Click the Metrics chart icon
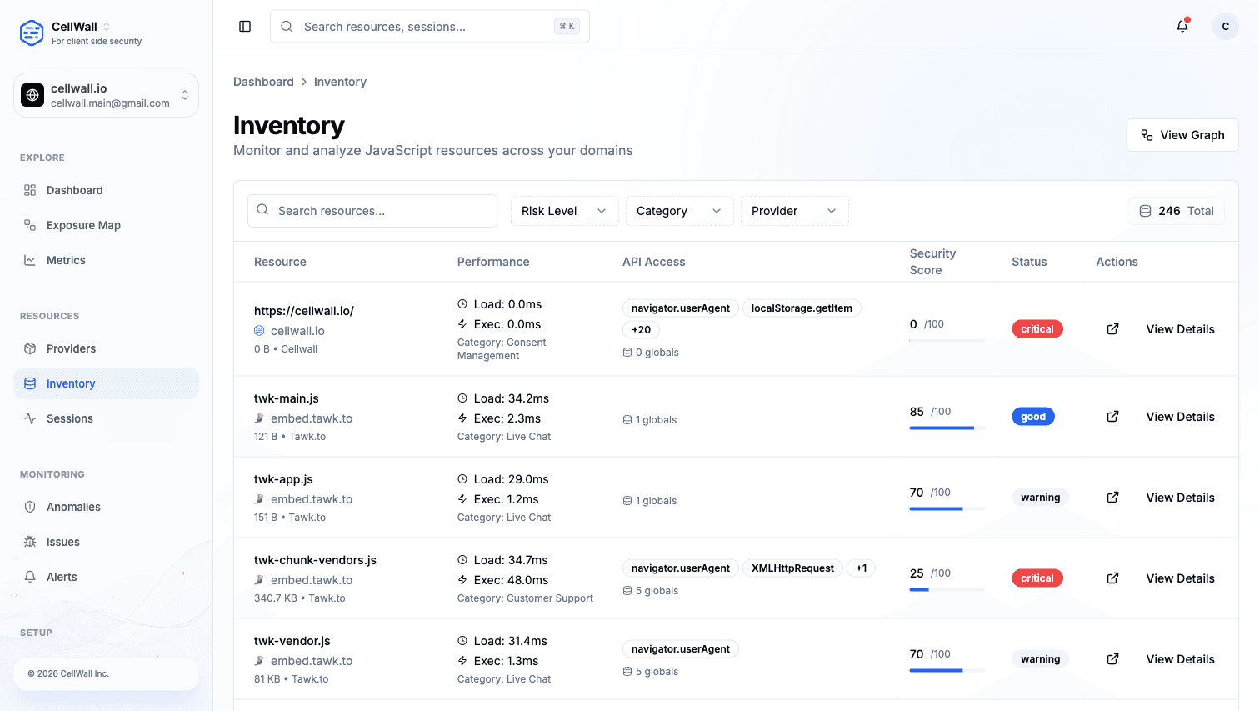The image size is (1259, 711). coord(30,260)
